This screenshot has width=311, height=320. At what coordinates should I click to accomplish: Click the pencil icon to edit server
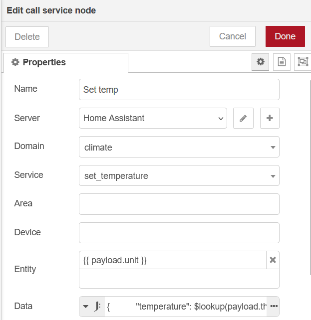[x=243, y=118]
